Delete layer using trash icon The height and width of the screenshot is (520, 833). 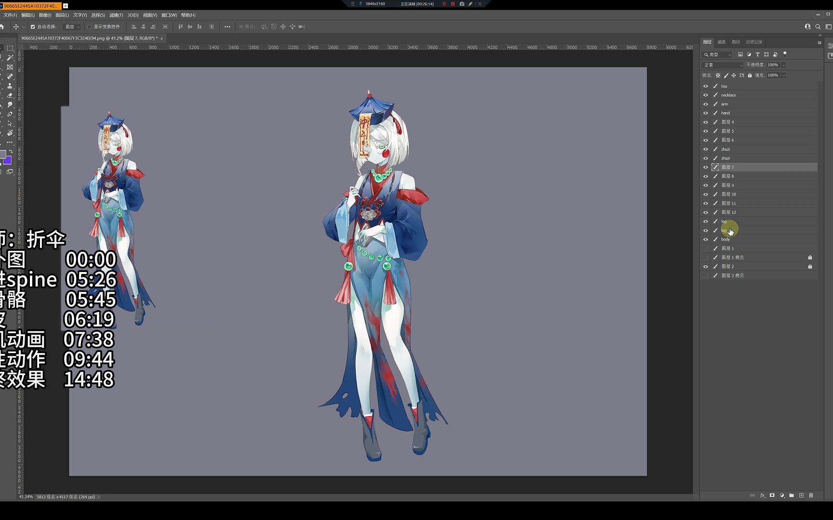click(811, 495)
